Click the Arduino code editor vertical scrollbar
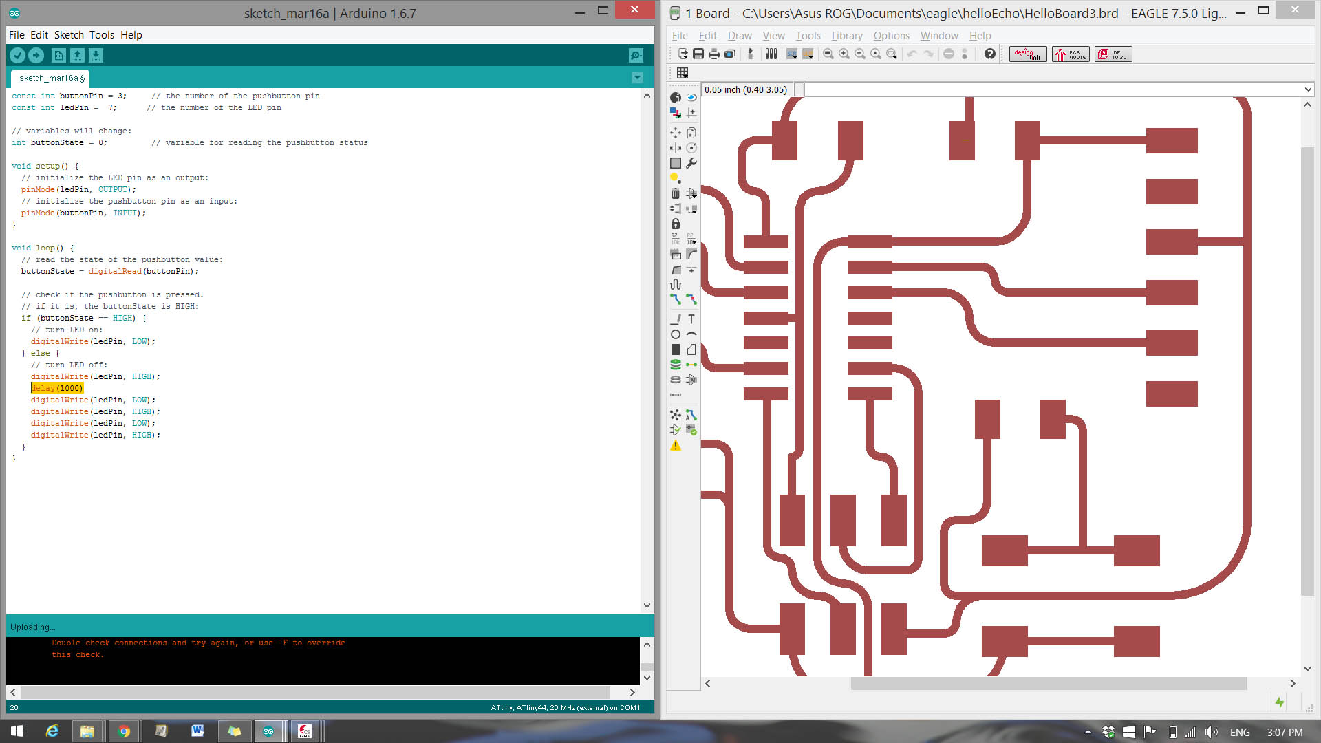 (x=647, y=350)
